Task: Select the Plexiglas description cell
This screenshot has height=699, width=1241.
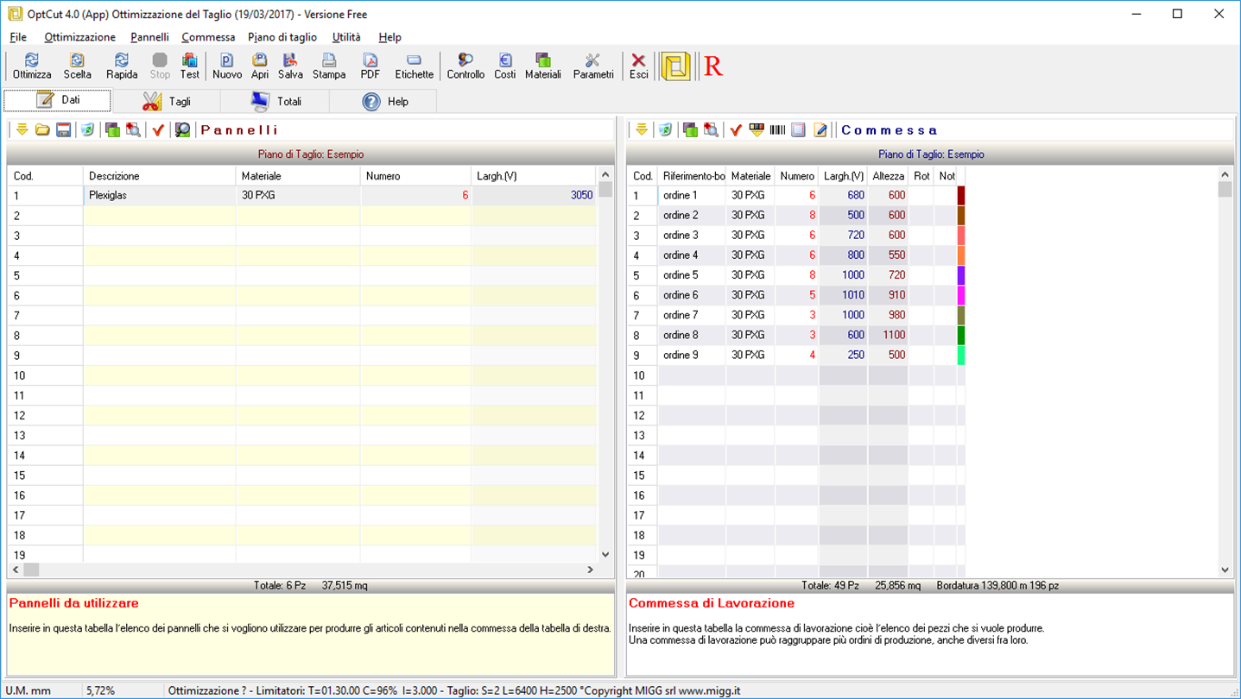Action: (160, 196)
